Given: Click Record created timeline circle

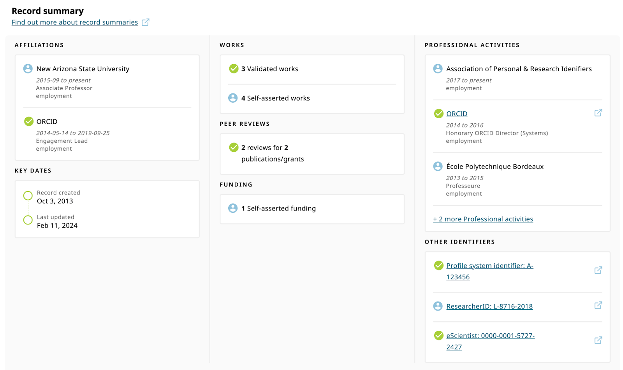Looking at the screenshot, I should (x=28, y=196).
